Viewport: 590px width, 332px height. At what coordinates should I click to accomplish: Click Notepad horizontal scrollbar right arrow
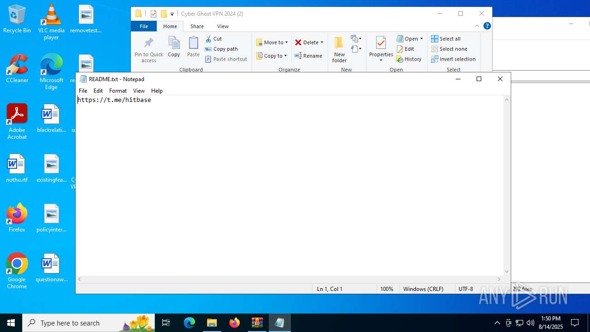pos(499,279)
